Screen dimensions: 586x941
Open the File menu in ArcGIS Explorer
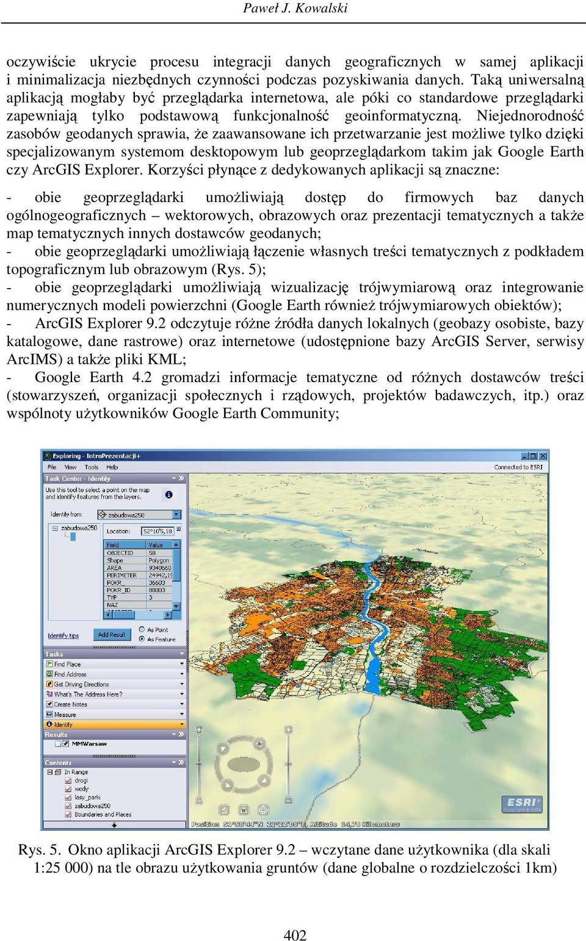52,467
